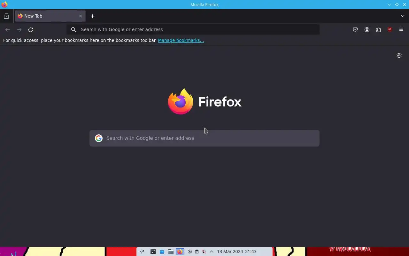Activate the Firefox taskbar entry
Image resolution: width=409 pixels, height=256 pixels.
click(180, 252)
